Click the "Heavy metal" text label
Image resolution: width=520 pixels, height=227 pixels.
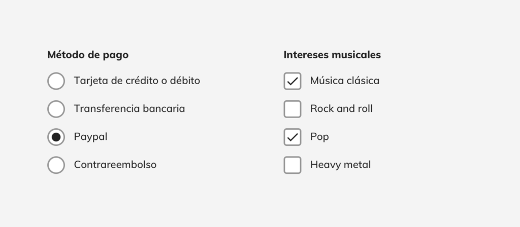click(x=341, y=165)
